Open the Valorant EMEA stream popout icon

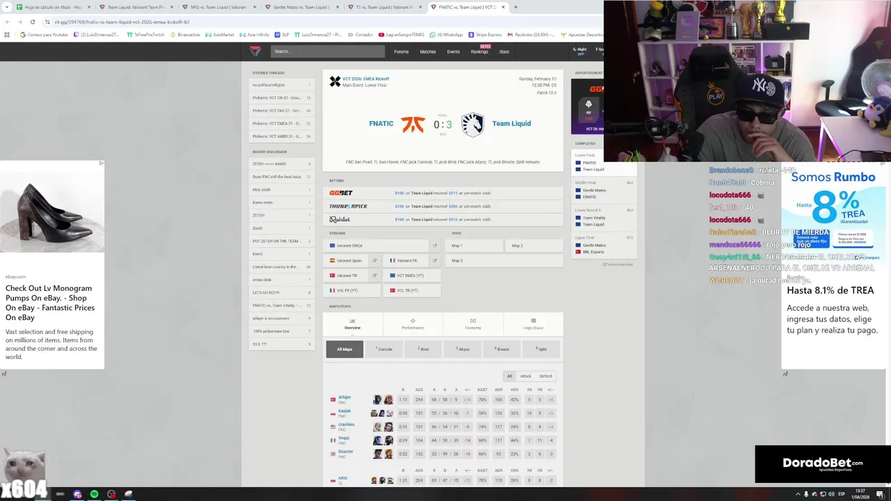(x=435, y=246)
